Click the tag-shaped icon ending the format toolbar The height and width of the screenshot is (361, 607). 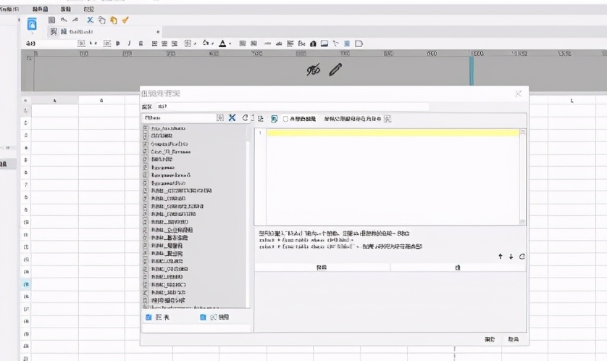tap(359, 43)
